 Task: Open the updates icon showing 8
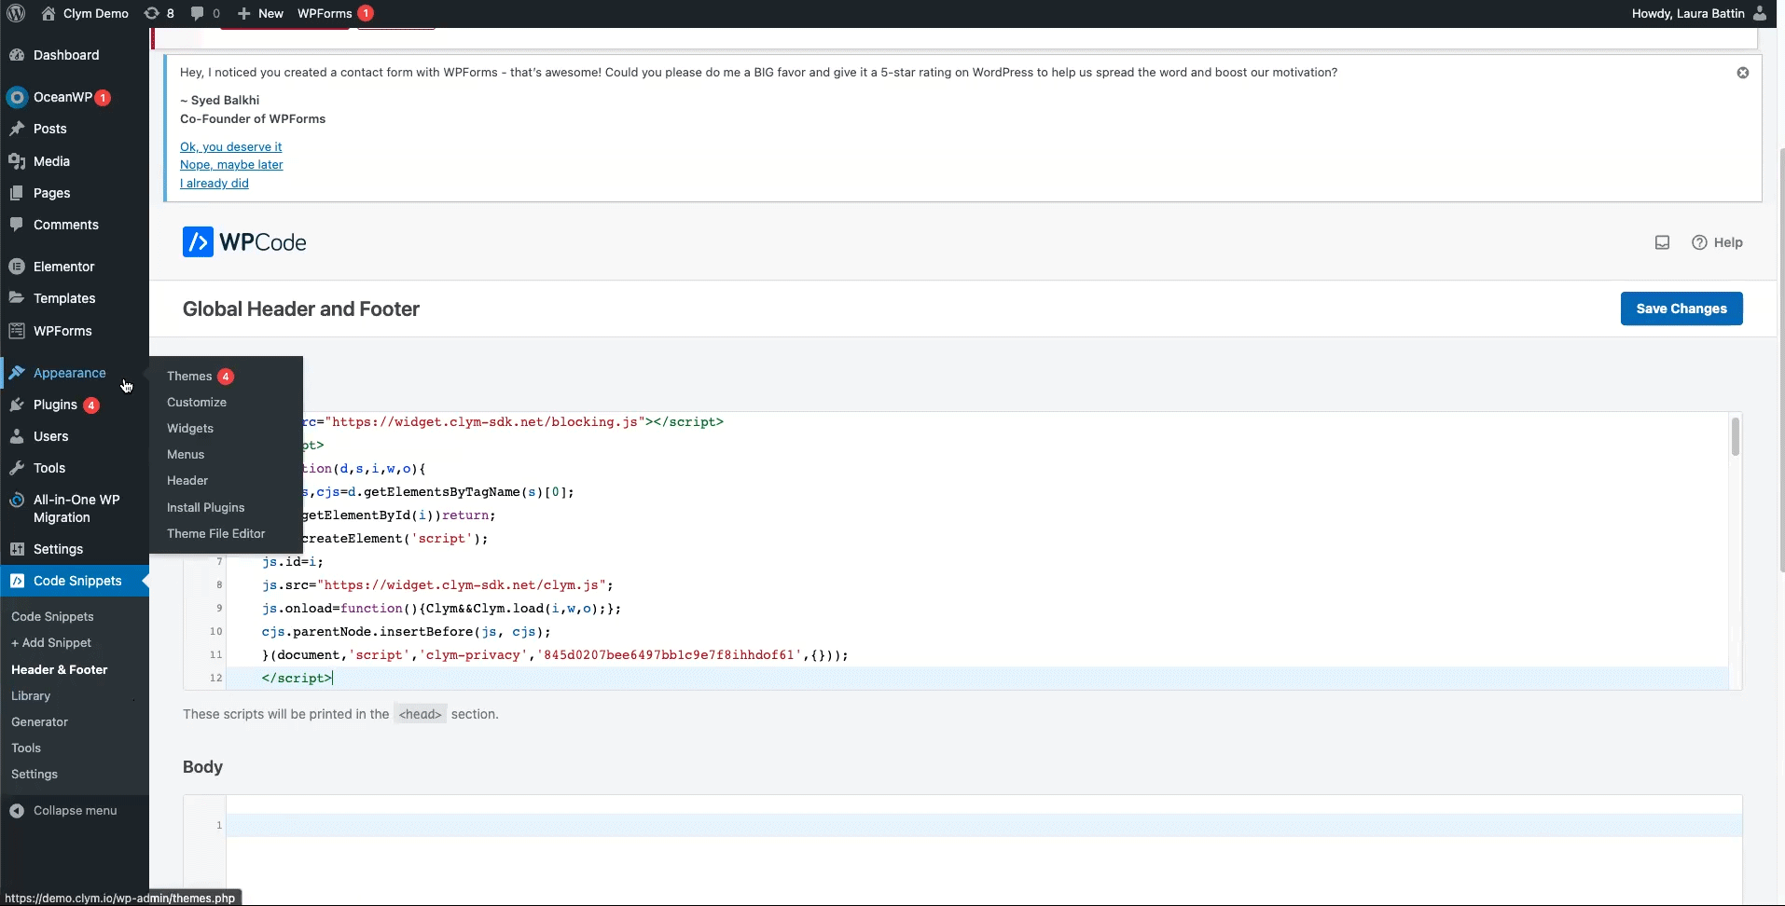159,13
